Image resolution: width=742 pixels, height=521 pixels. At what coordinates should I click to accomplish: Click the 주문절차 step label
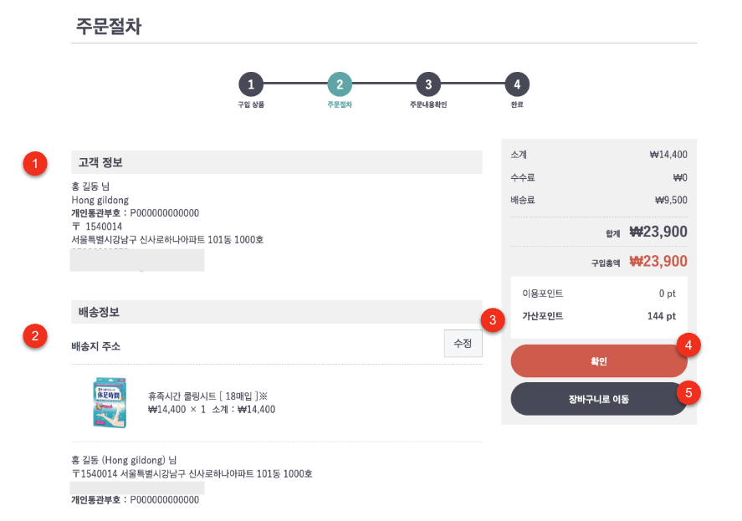click(x=340, y=105)
